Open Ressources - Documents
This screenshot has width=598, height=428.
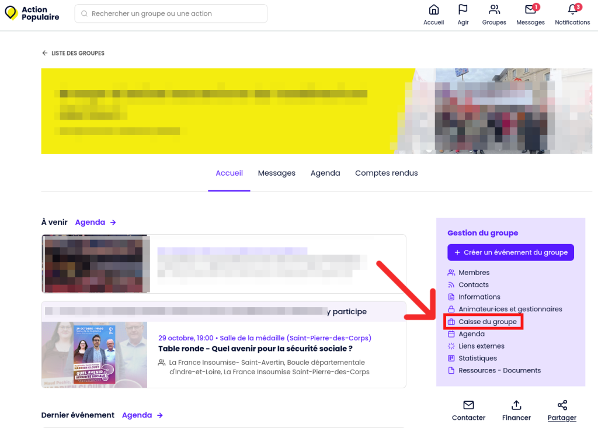(500, 370)
